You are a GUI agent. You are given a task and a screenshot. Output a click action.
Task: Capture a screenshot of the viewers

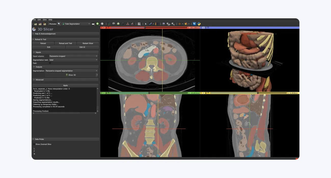click(163, 24)
